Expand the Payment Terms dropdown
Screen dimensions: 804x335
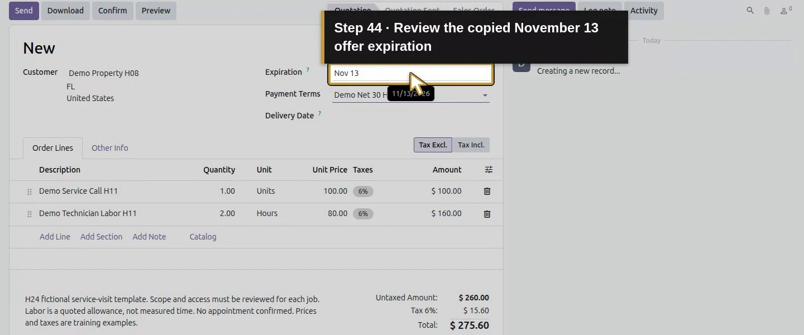pos(485,95)
